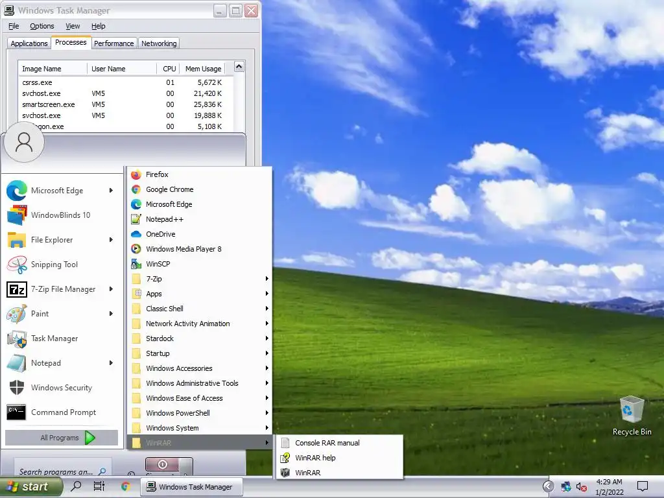Expand Notepad submenu arrow
Viewport: 664px width, 498px height.
(x=111, y=363)
